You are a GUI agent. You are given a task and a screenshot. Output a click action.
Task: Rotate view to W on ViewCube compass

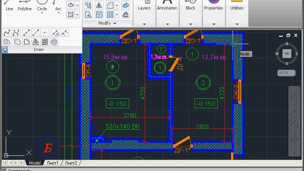277,54
